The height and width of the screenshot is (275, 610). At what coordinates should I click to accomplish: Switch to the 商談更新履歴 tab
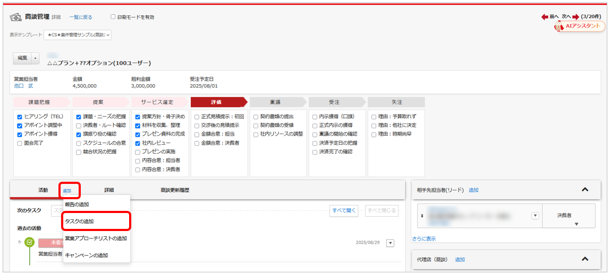(175, 190)
